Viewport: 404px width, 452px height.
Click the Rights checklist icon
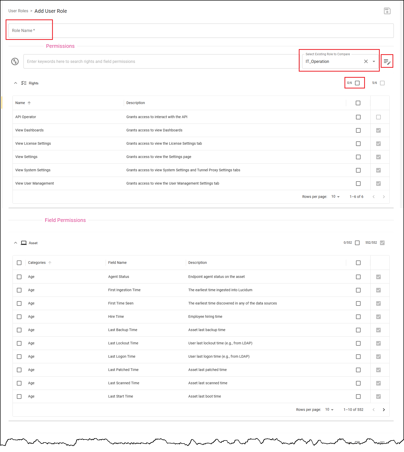[24, 83]
